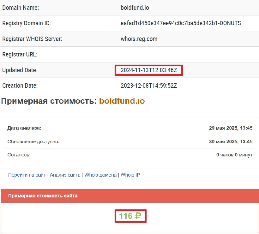Image resolution: width=259 pixels, height=234 pixels.
Task: Select the '29 мая 2025, 13:45' analysis date
Action: pyautogui.click(x=231, y=128)
